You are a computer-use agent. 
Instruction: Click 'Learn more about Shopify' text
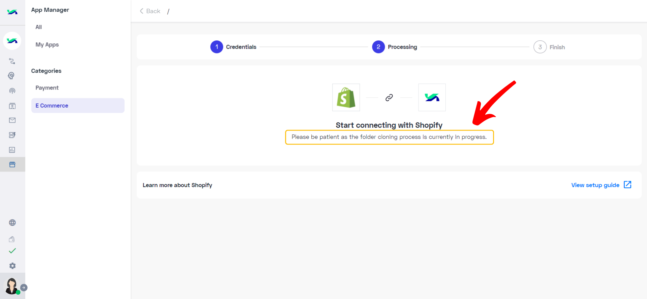coord(177,185)
